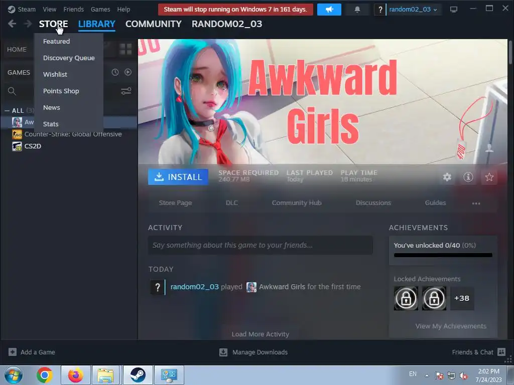The width and height of the screenshot is (514, 385).
Task: Open the Help menu
Action: 123,9
